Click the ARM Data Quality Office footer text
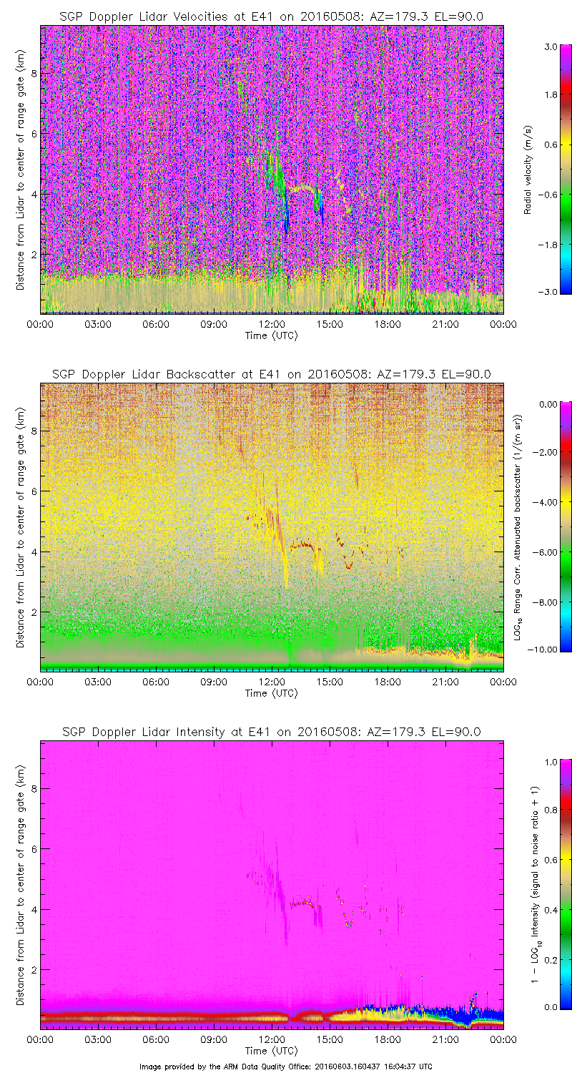Image resolution: width=572 pixels, height=1073 pixels. (285, 1067)
